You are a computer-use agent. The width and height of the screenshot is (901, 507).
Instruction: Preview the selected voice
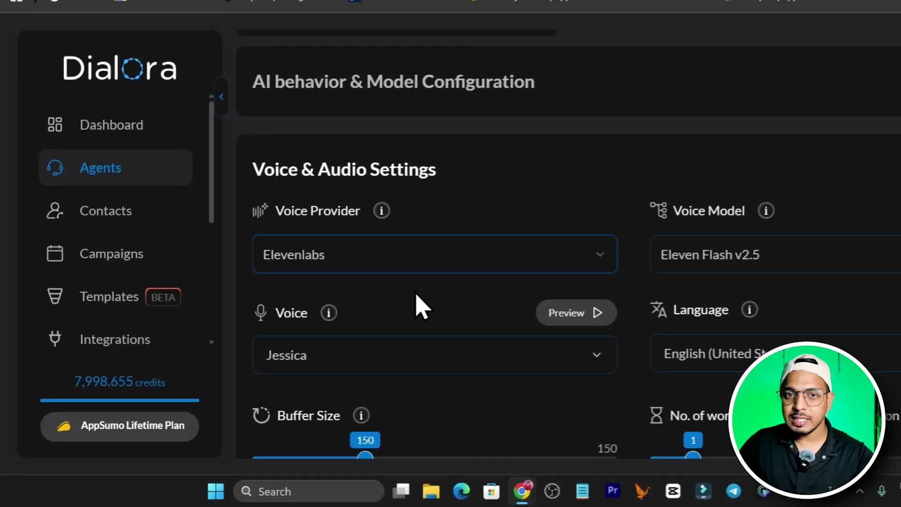(x=576, y=313)
